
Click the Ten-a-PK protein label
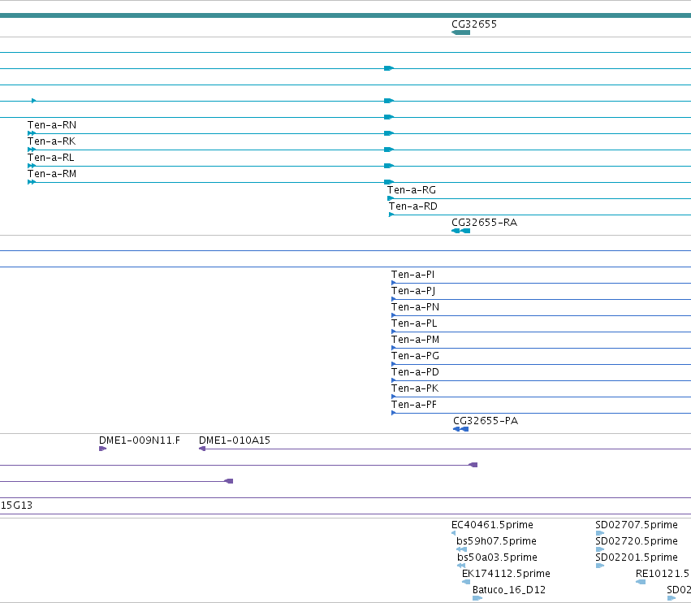point(415,389)
